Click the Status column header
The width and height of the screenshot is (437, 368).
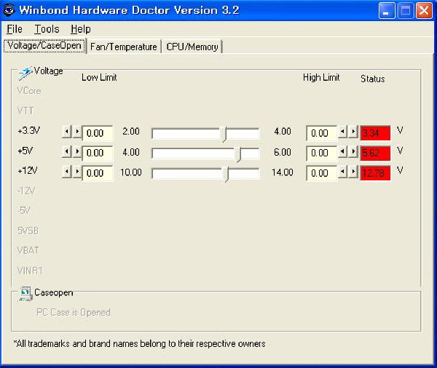(373, 79)
